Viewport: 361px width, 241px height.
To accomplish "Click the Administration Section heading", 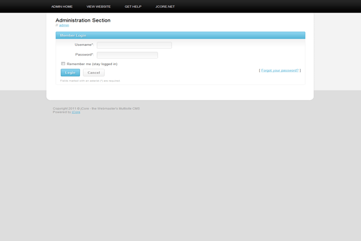I will tap(83, 20).
